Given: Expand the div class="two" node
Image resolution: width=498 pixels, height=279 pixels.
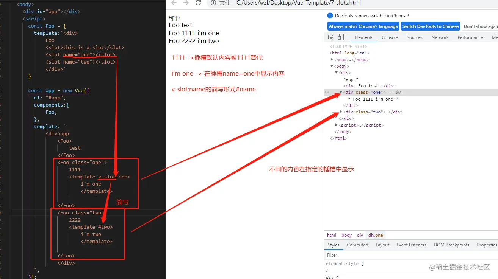Looking at the screenshot, I should click(x=341, y=112).
